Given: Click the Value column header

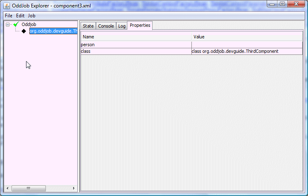Looking at the screenshot, I should [247, 37].
